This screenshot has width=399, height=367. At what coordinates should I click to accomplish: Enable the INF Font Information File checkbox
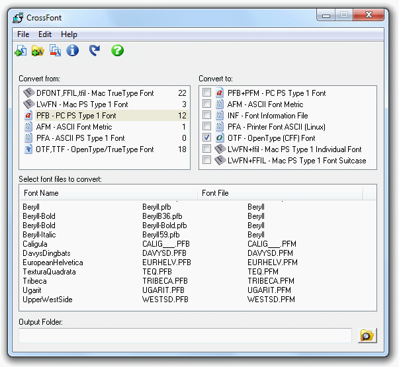(x=206, y=115)
